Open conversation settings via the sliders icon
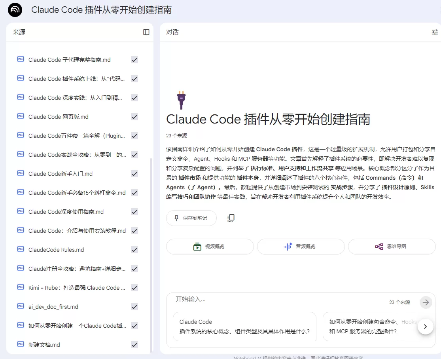This screenshot has width=441, height=359. [x=435, y=32]
